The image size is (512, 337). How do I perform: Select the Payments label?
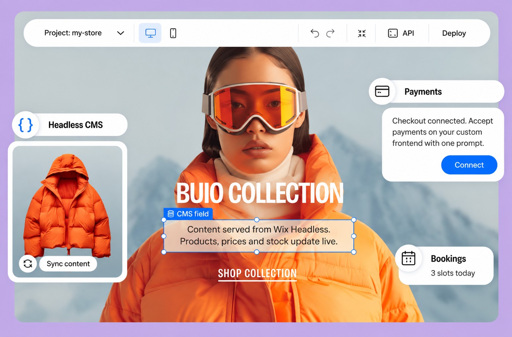point(423,92)
